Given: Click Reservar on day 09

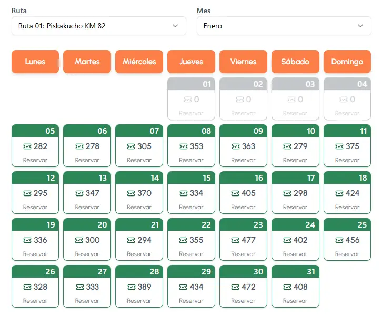Looking at the screenshot, I should [x=243, y=160].
